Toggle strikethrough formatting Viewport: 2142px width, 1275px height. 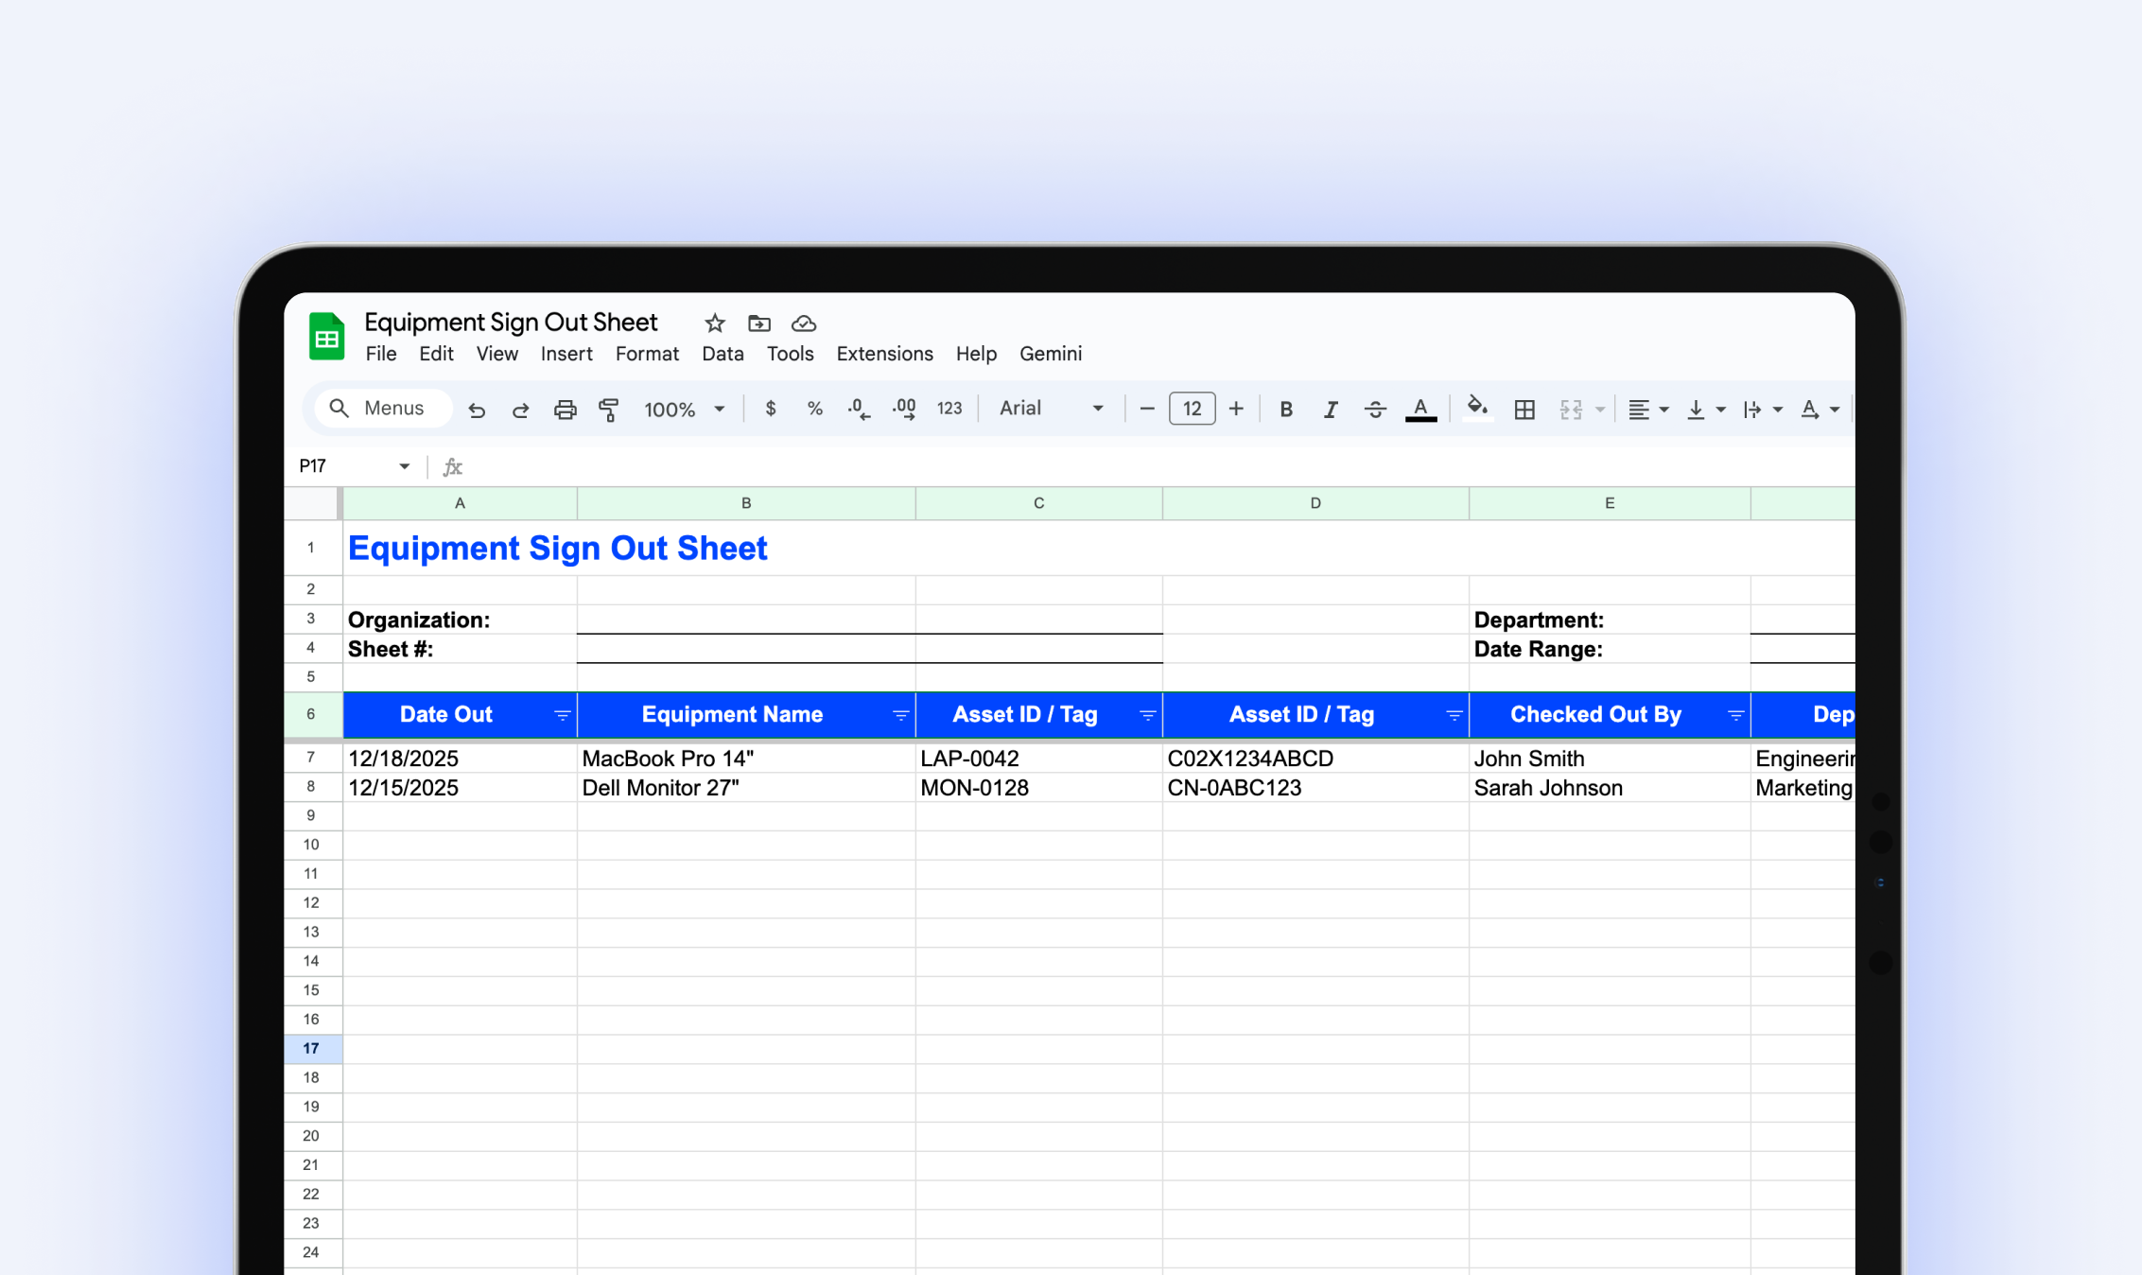pos(1375,409)
